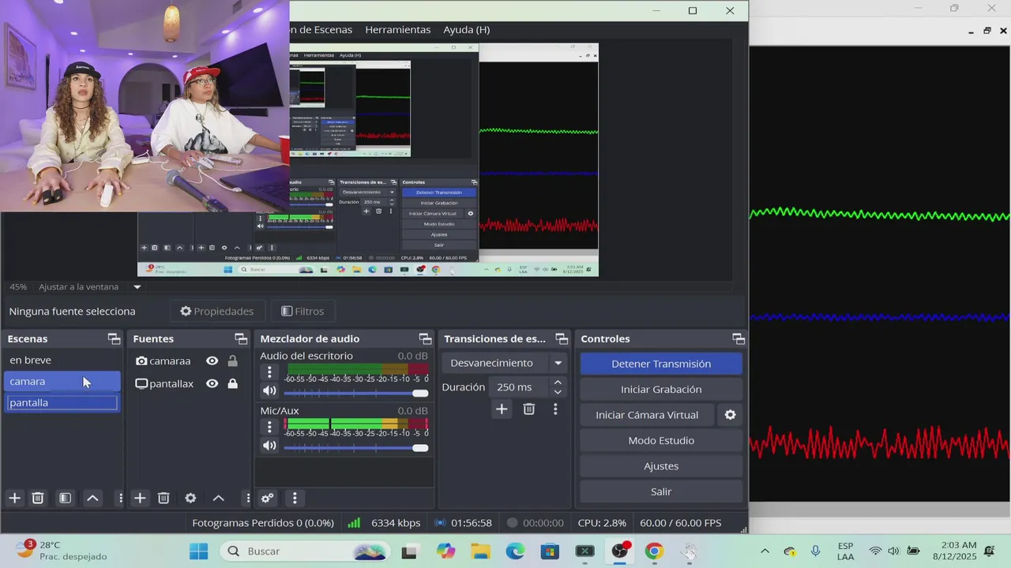1011x568 pixels.
Task: Mute Mic/Aux speaker
Action: [x=269, y=446]
